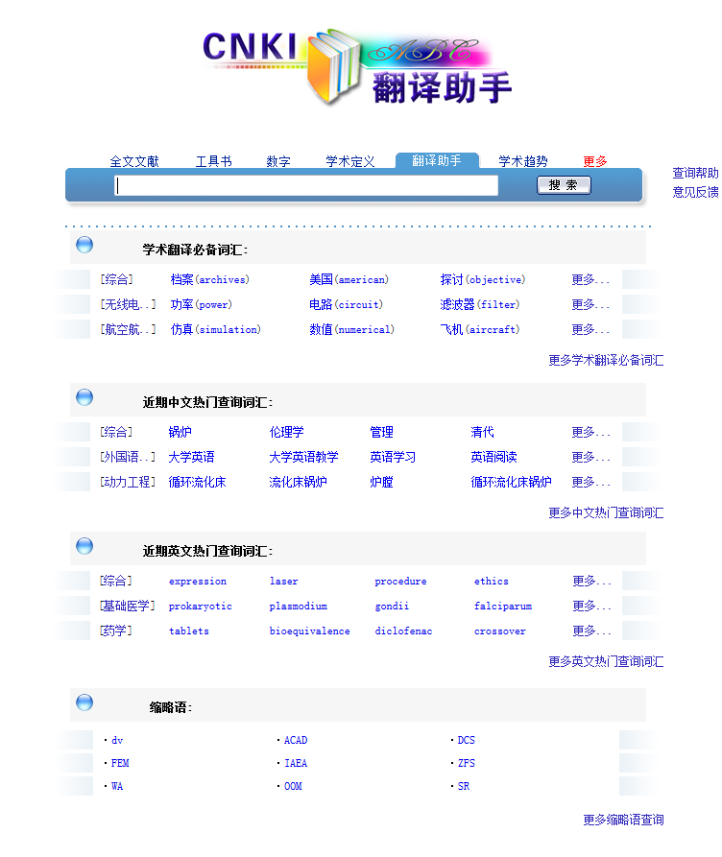
Task: Open the 炉膛 hot query
Action: click(381, 482)
